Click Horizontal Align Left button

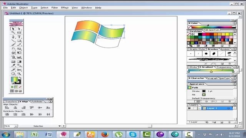tap(7, 107)
